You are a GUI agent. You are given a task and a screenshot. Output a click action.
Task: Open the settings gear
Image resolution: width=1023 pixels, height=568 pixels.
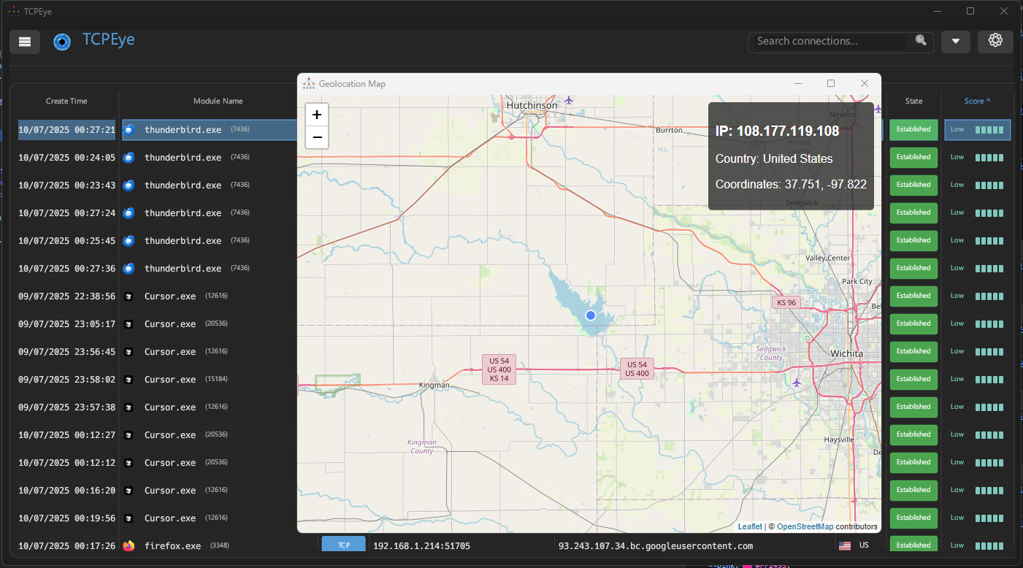pyautogui.click(x=995, y=41)
